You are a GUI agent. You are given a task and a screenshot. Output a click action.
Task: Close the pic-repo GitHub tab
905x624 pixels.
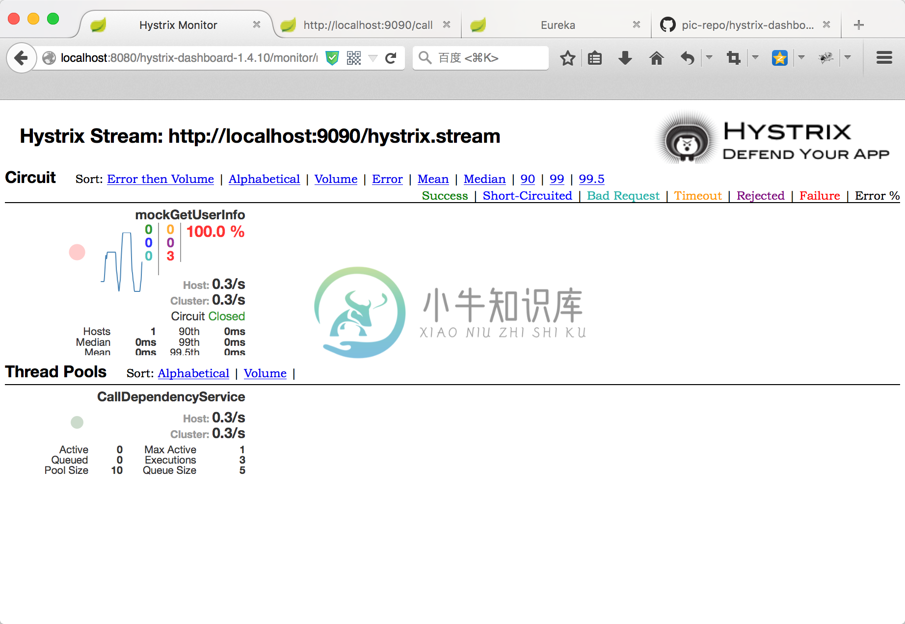click(x=826, y=25)
